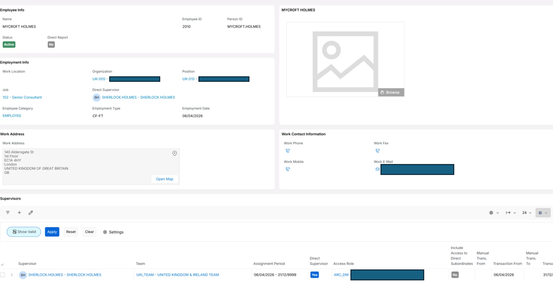Open Direct Supervisor SHERLOCK.HOLMES link
The width and height of the screenshot is (553, 284).
pyautogui.click(x=138, y=97)
